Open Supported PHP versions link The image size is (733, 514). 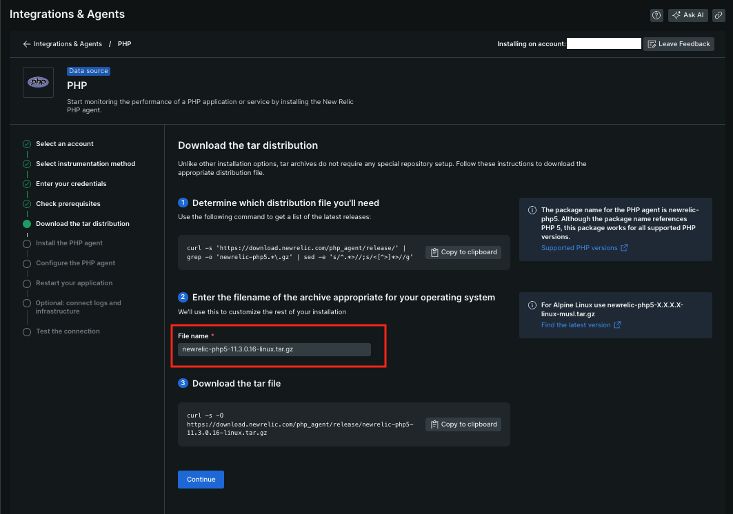click(x=584, y=248)
